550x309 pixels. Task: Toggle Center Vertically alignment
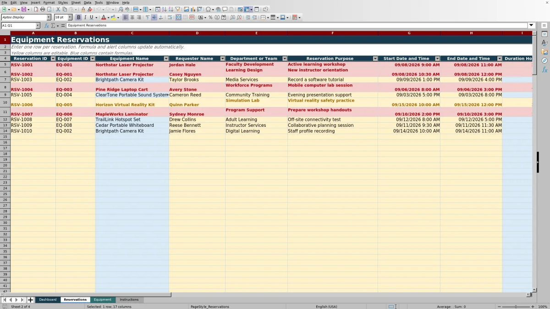[x=154, y=17]
